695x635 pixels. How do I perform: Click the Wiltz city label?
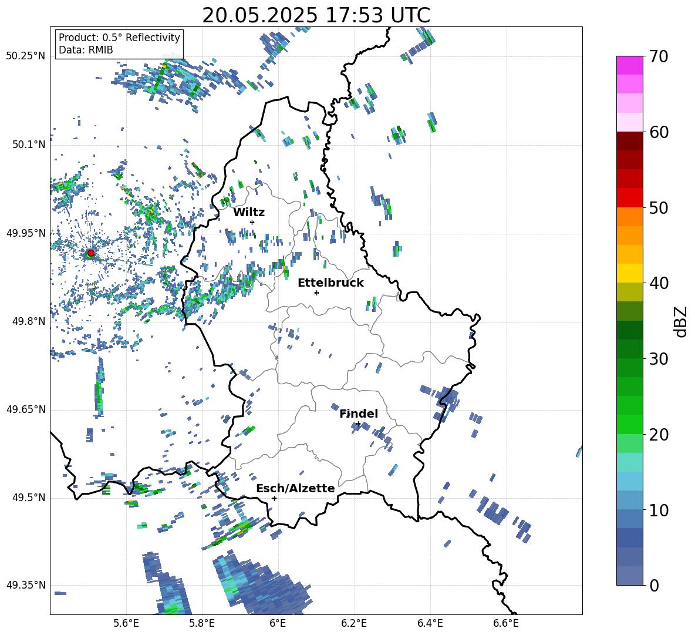point(249,213)
